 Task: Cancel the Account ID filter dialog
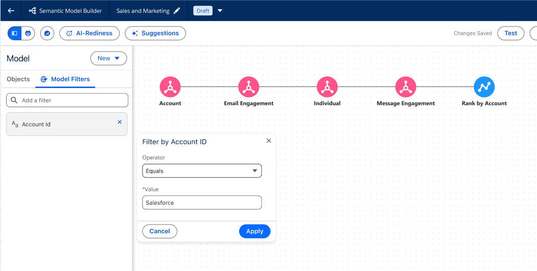click(159, 231)
